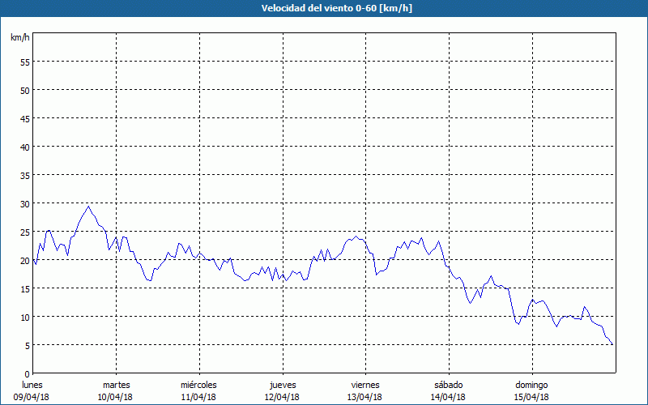Click the 30 label on the vertical axis
This screenshot has width=648, height=405.
pyautogui.click(x=24, y=203)
